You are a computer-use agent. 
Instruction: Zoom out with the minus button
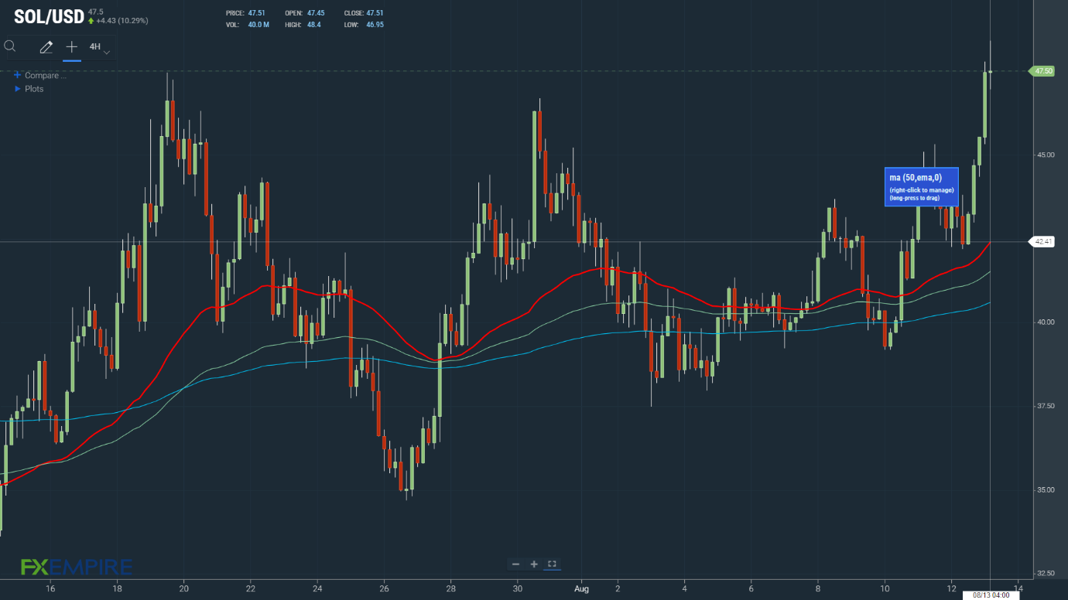tap(516, 564)
